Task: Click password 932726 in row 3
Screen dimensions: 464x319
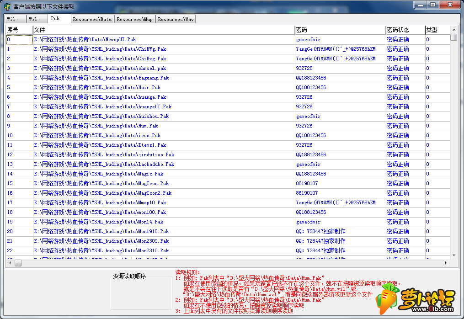Action: click(x=304, y=68)
